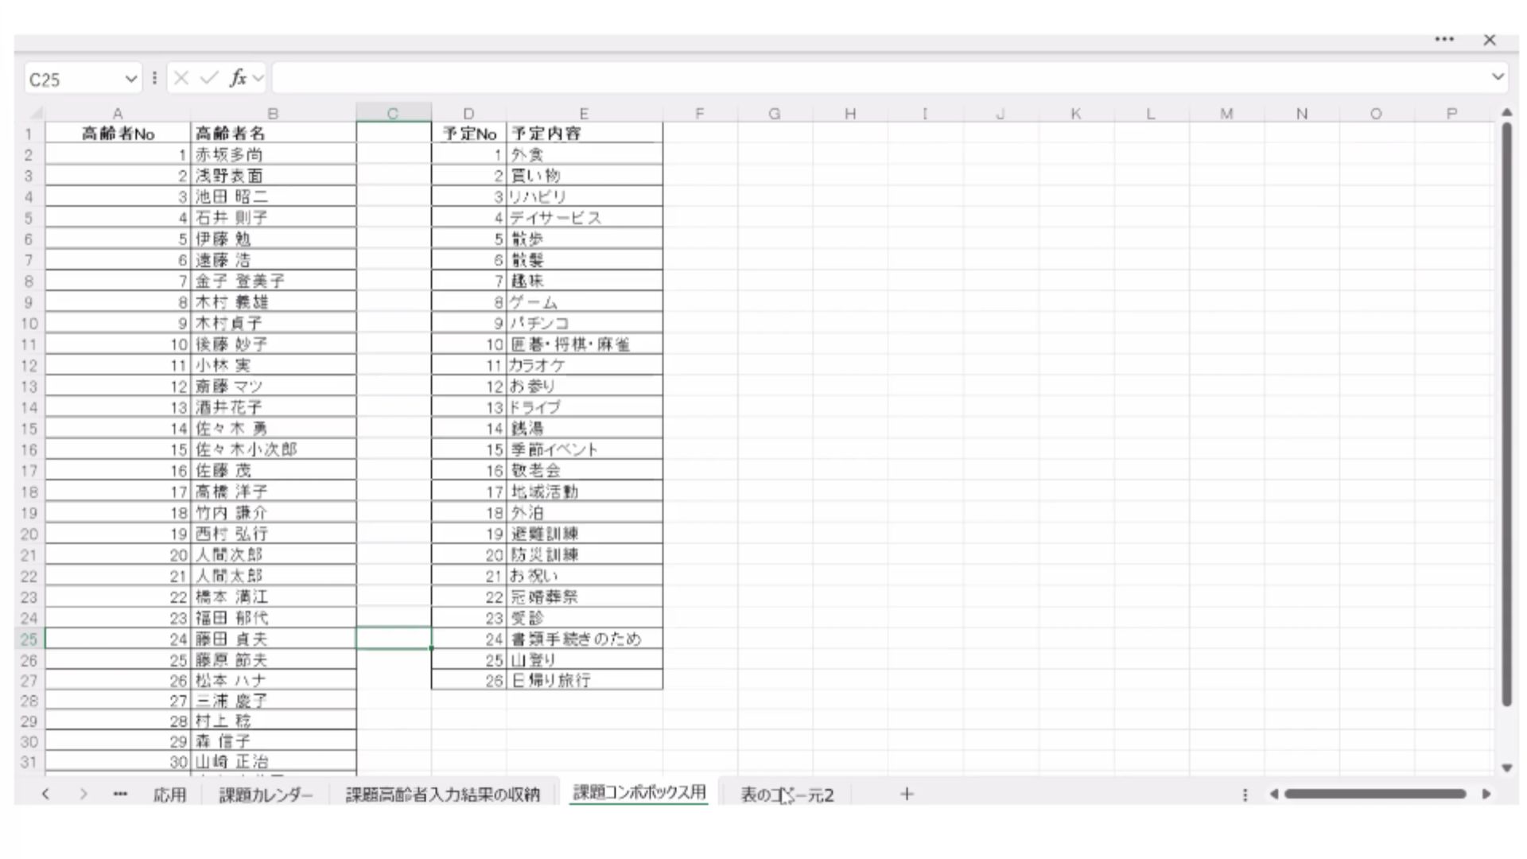The image size is (1527, 859).
Task: Click the formula bar enter checkmark icon
Action: 209,78
